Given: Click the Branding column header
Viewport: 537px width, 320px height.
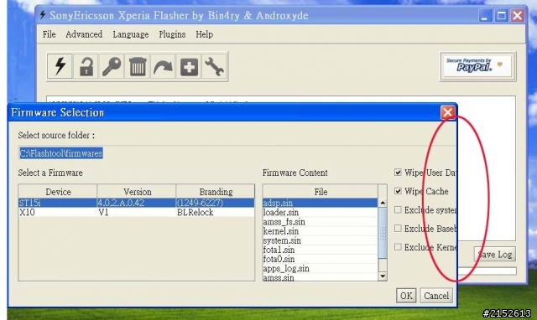Looking at the screenshot, I should (x=216, y=192).
